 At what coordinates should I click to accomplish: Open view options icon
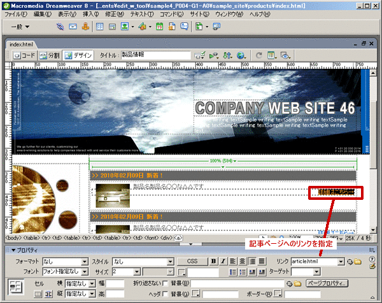(x=272, y=55)
